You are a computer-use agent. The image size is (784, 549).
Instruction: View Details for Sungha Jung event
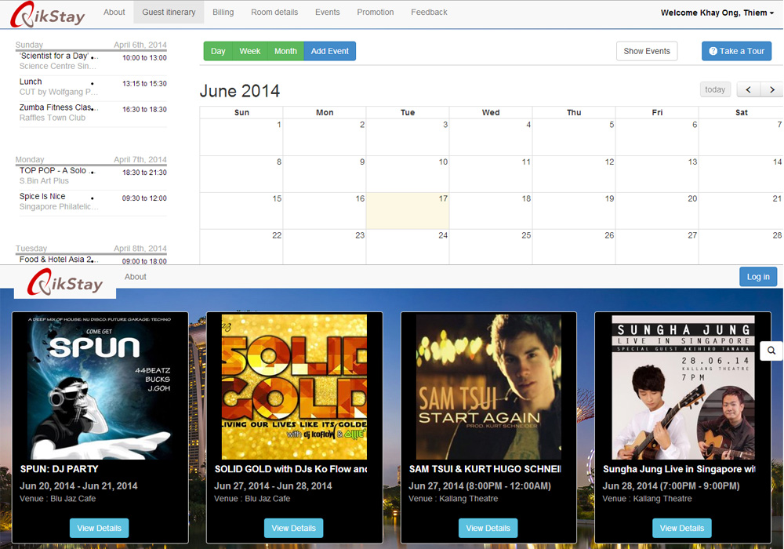pyautogui.click(x=682, y=528)
